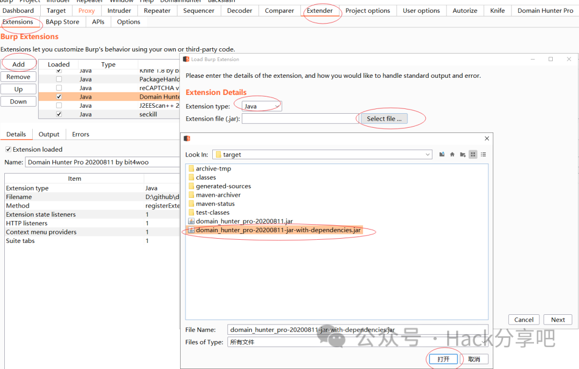This screenshot has height=369, width=579.
Task: Move extension Up in the list
Action: click(x=18, y=89)
